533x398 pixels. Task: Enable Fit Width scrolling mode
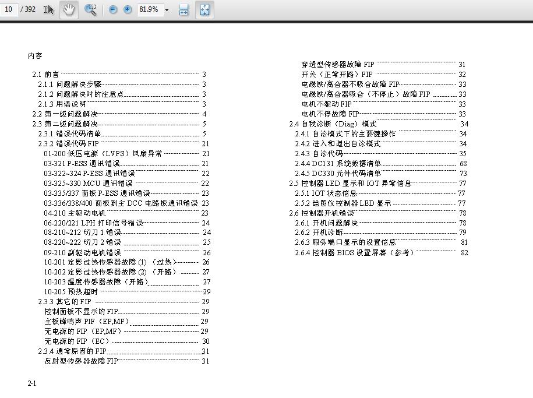[x=183, y=10]
